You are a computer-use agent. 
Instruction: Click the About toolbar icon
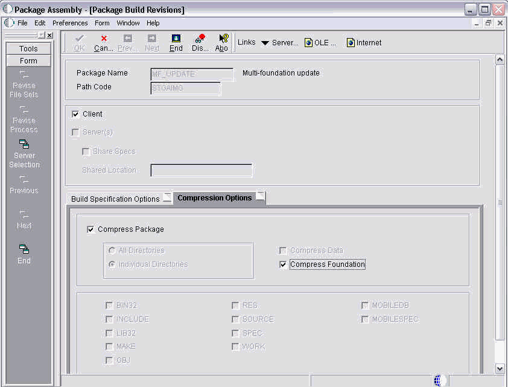pyautogui.click(x=223, y=39)
